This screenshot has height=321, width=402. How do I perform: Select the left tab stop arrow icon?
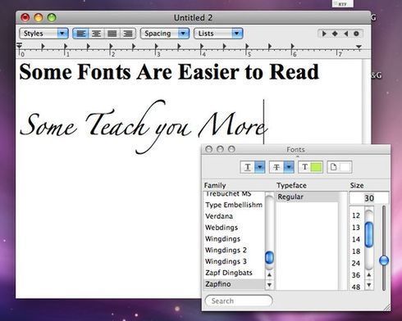point(324,34)
